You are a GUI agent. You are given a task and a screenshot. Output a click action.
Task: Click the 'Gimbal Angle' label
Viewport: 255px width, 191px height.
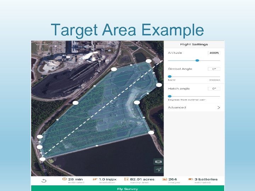[180, 69]
